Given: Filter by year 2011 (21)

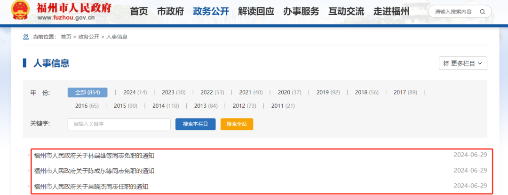Looking at the screenshot, I should (283, 106).
